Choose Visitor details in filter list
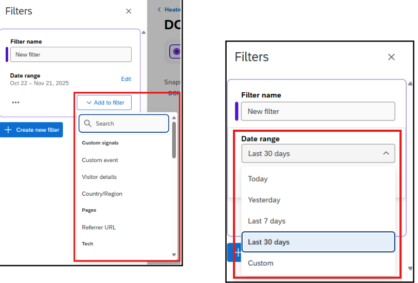The image size is (418, 283). [99, 177]
